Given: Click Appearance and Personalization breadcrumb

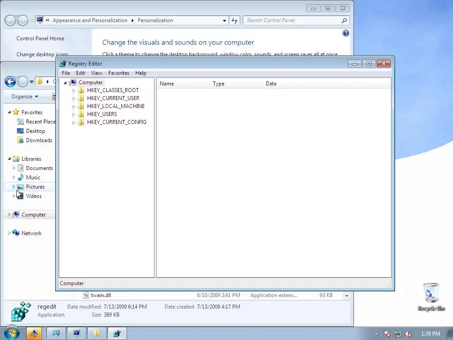Looking at the screenshot, I should pos(90,20).
